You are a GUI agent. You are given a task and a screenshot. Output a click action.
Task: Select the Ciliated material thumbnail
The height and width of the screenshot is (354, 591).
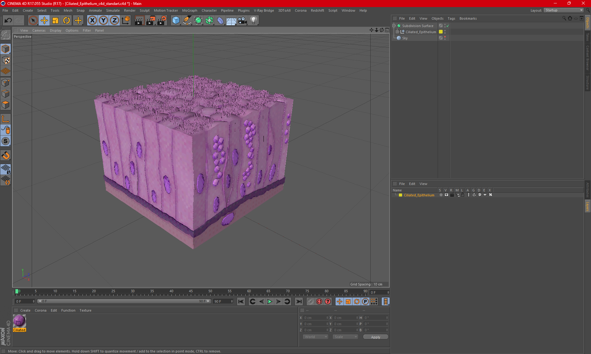tap(19, 321)
